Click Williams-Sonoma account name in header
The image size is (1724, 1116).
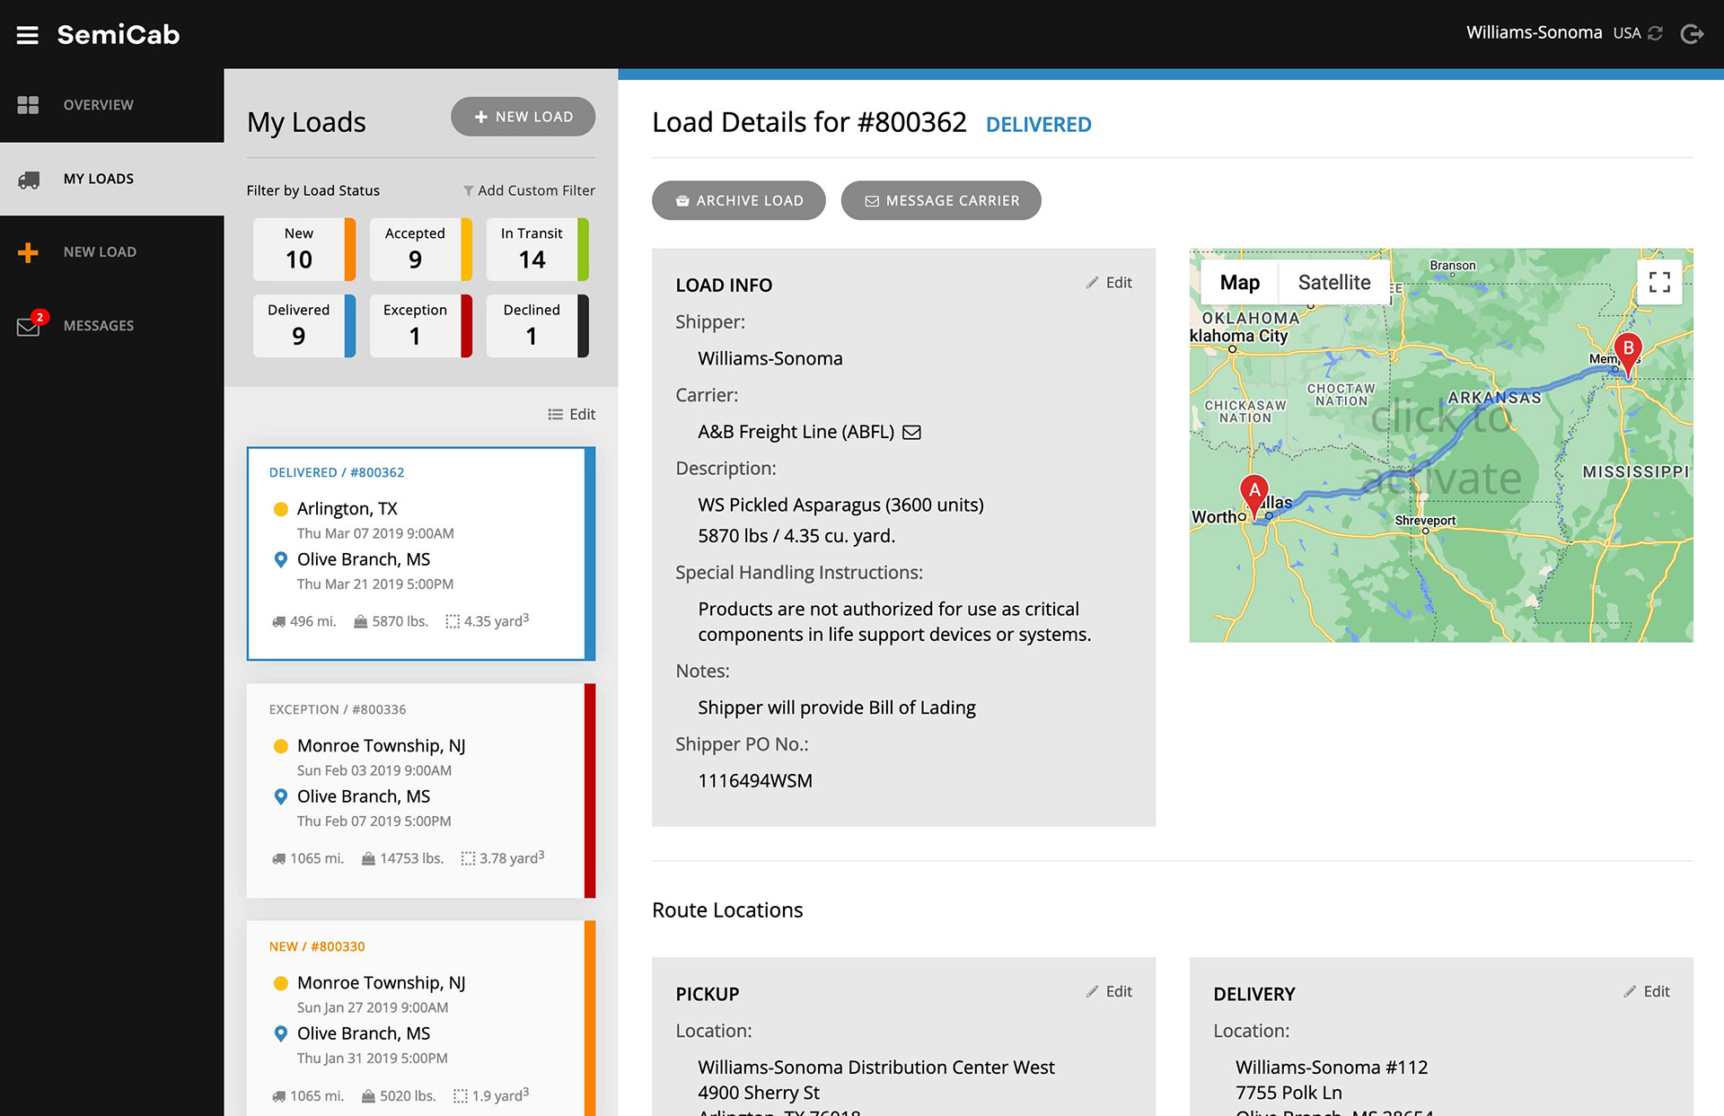point(1534,33)
